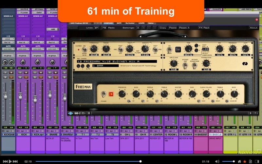The image size is (262, 164).
Task: Click the Copy settings button
Action: pos(162,28)
